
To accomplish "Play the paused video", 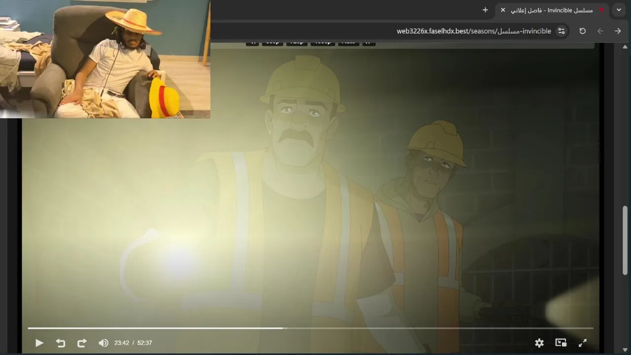I will pos(39,343).
